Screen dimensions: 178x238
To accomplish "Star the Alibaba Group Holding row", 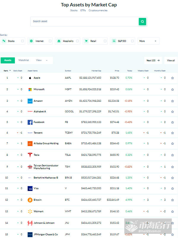I will (x=173, y=143).
